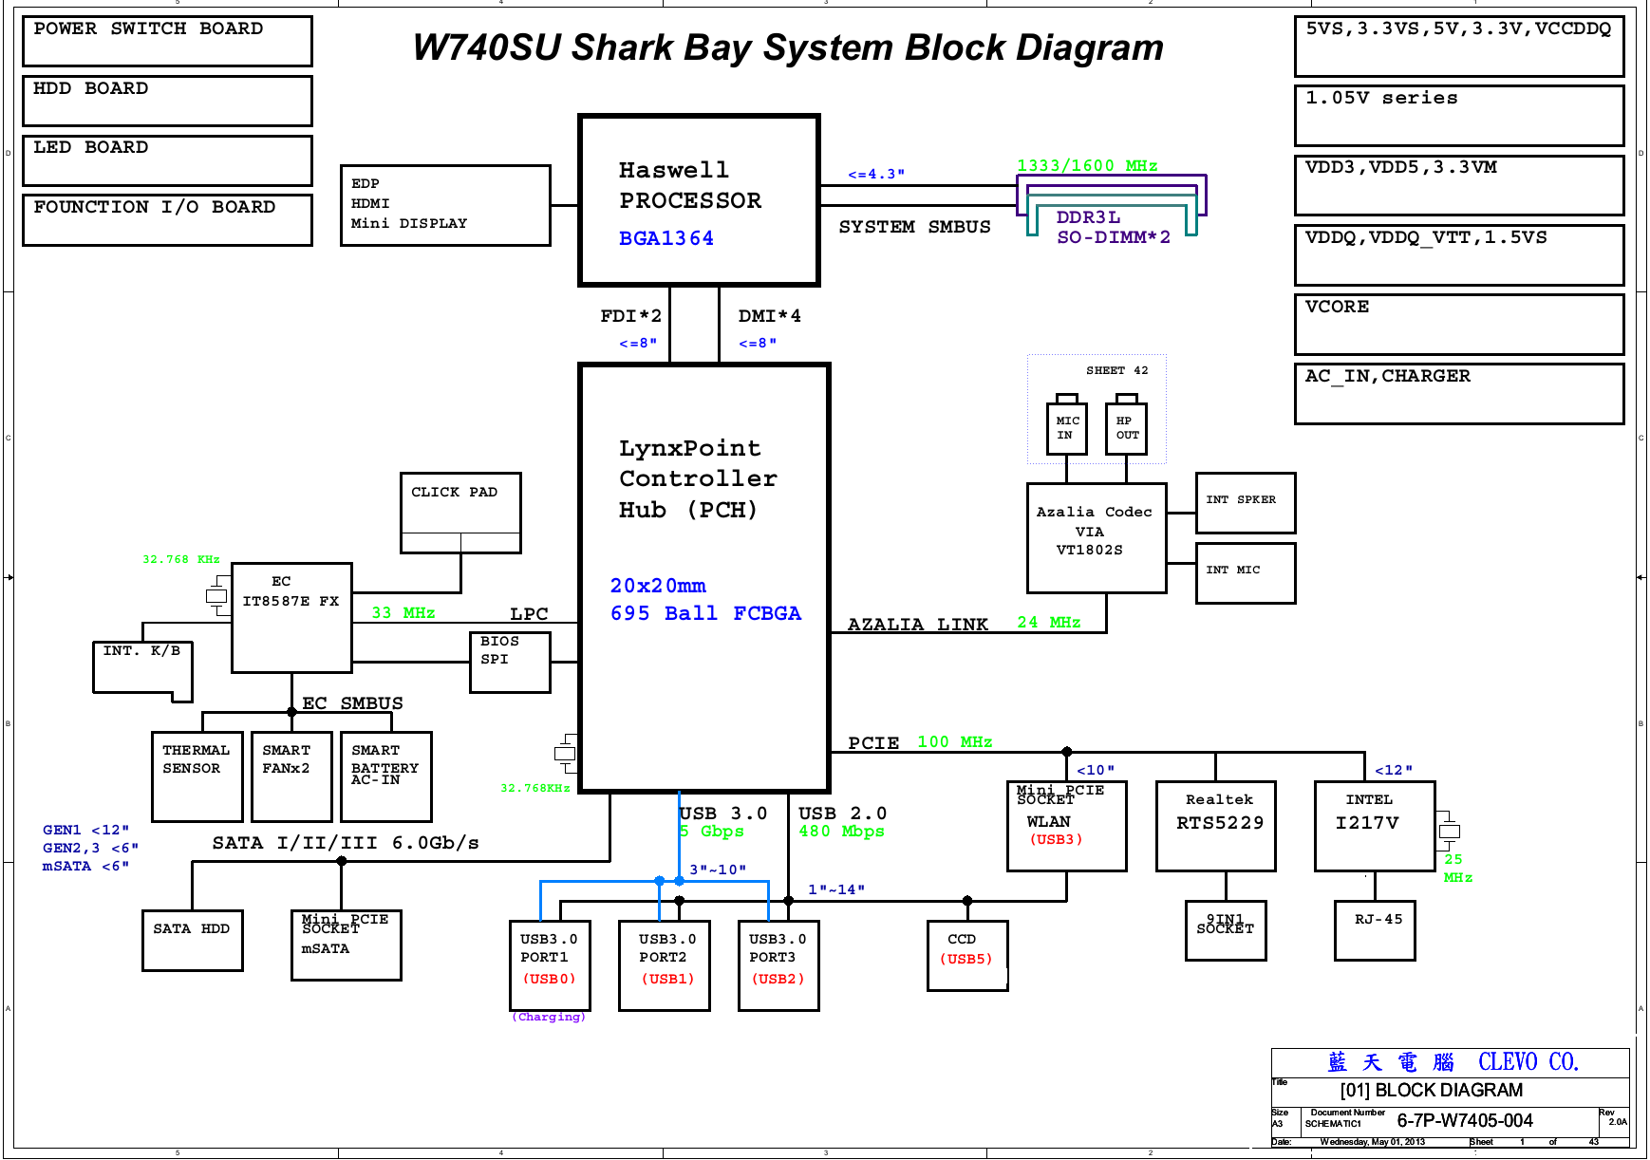Click the 32.768 KHz crystal beside EC
The width and height of the screenshot is (1650, 1160).
point(216,597)
